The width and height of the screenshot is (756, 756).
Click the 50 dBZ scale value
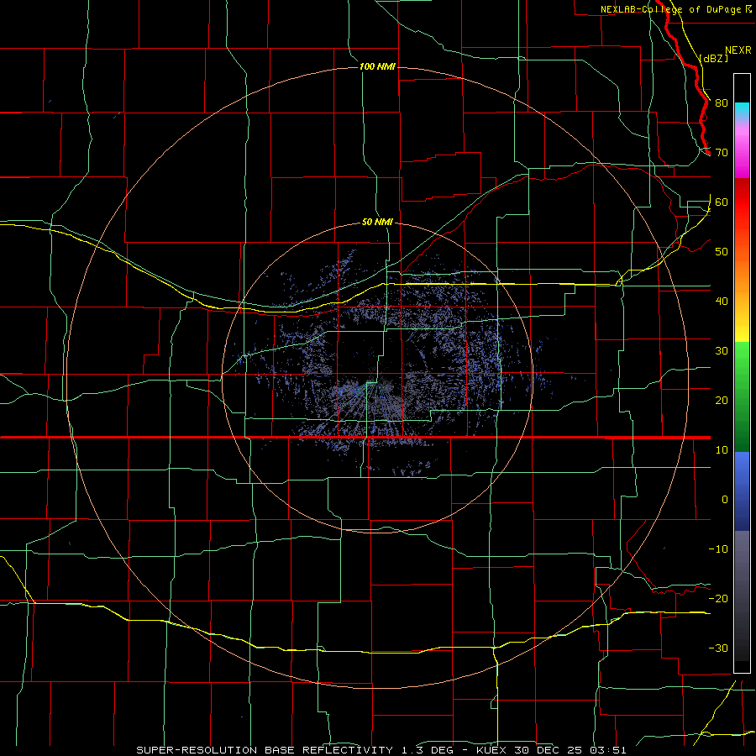point(722,252)
